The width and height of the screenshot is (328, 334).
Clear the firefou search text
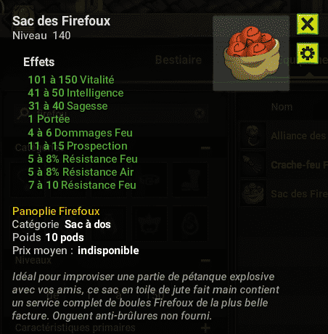click(x=200, y=113)
